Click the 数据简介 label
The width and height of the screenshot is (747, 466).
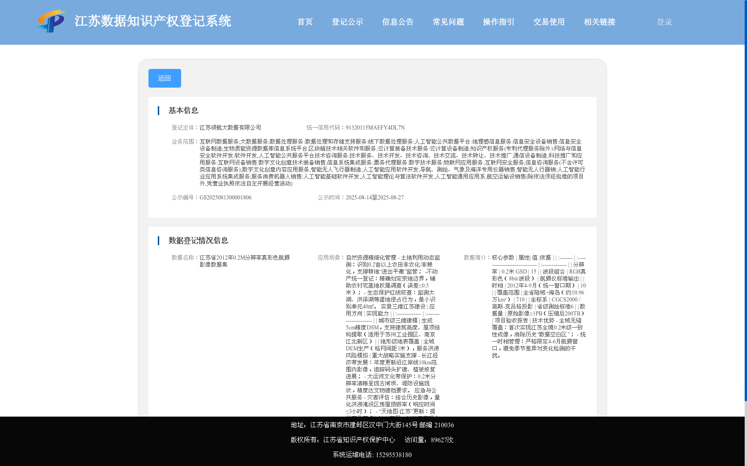478,258
